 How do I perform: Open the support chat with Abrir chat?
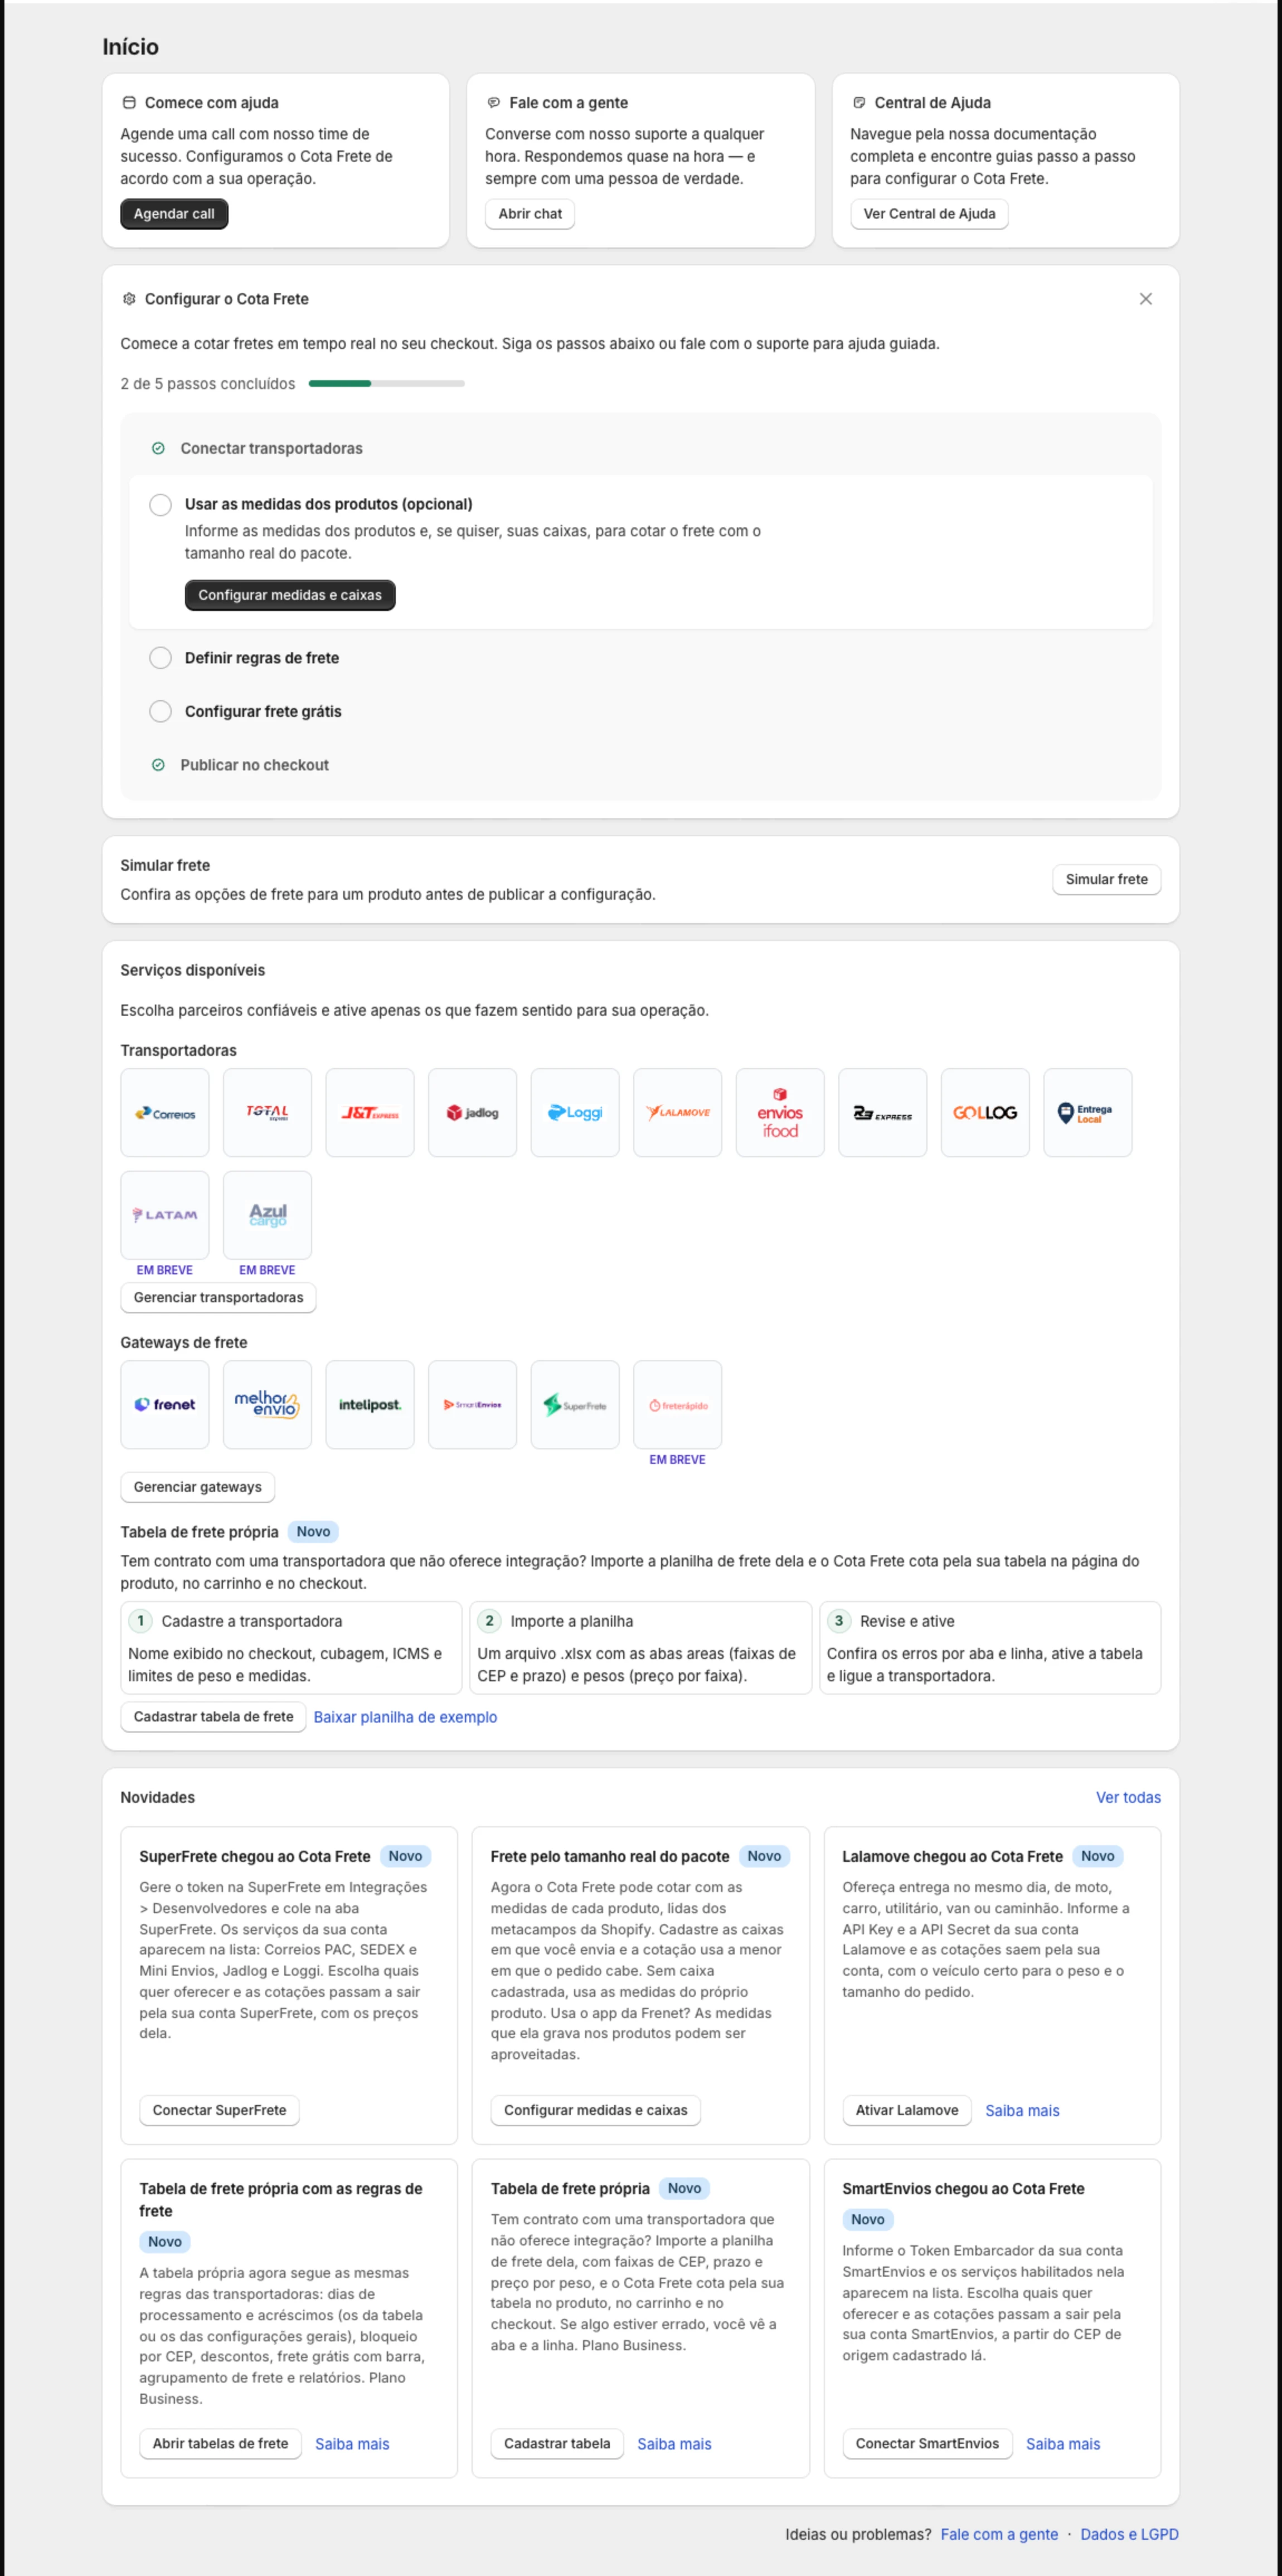tap(530, 214)
